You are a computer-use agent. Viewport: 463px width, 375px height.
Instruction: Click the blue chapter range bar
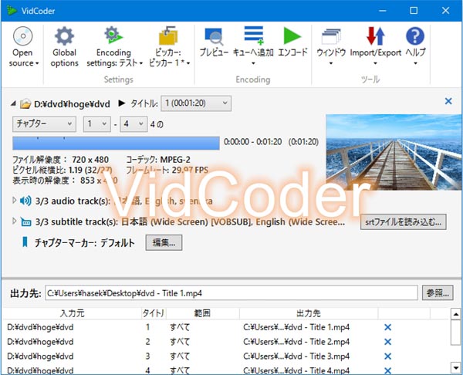click(x=116, y=142)
